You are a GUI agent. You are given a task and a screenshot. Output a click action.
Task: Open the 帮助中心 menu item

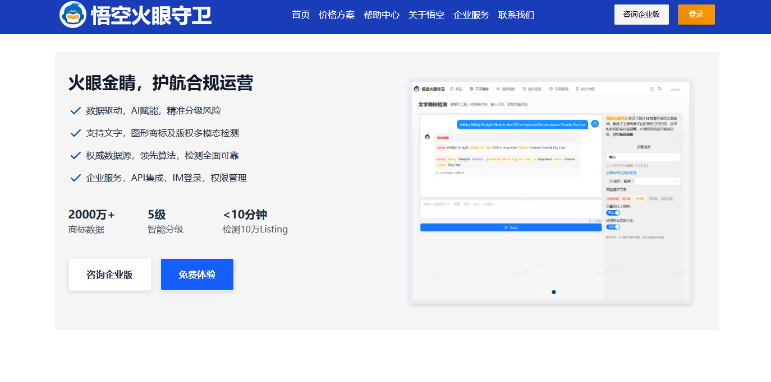381,15
